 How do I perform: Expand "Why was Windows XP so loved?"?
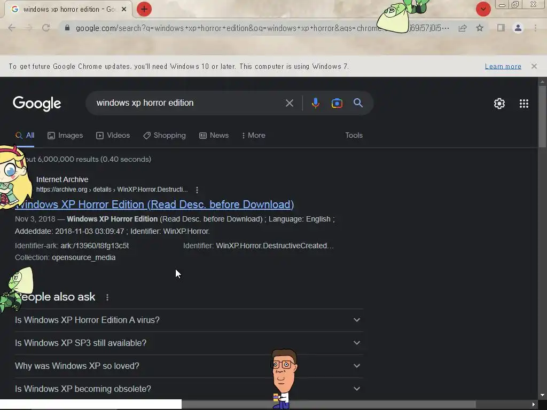[x=189, y=366]
